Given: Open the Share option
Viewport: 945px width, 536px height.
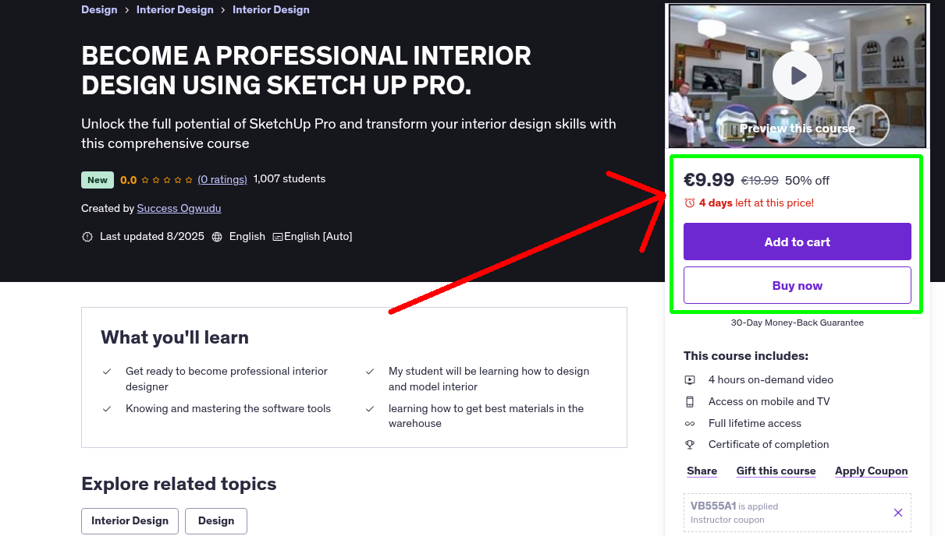Looking at the screenshot, I should pyautogui.click(x=701, y=471).
